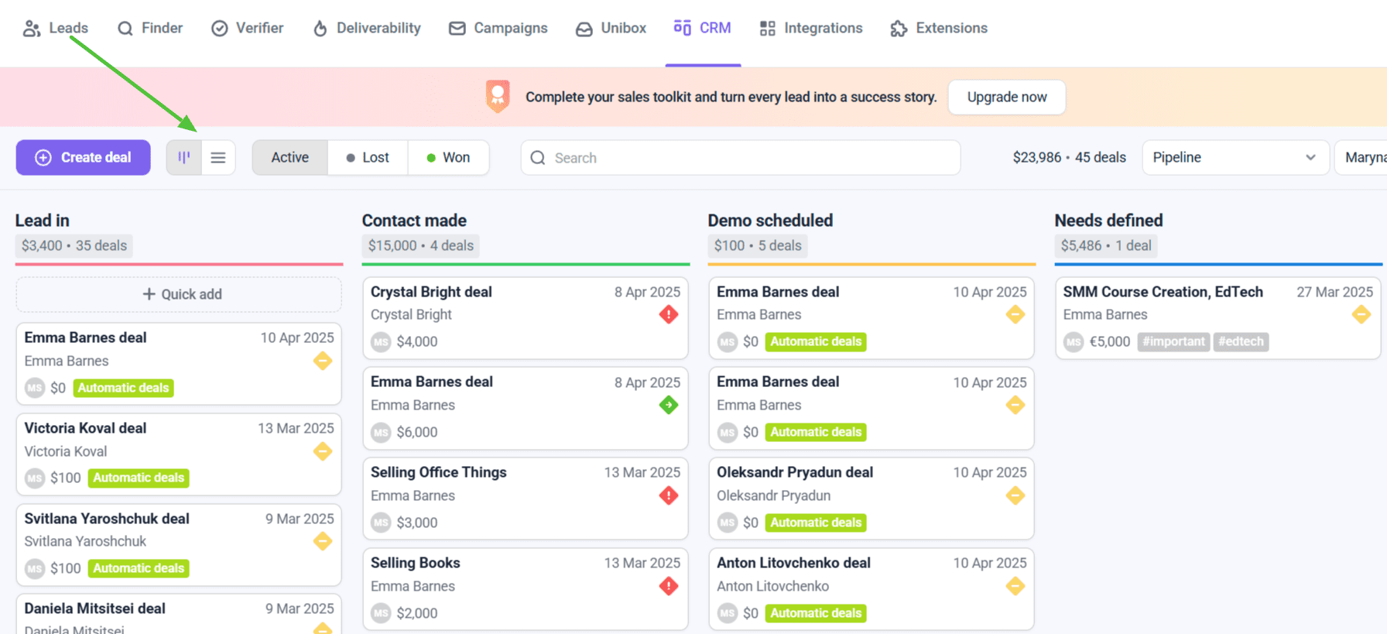Click the Create deal button
Screen dimensions: 1387x634
[84, 158]
